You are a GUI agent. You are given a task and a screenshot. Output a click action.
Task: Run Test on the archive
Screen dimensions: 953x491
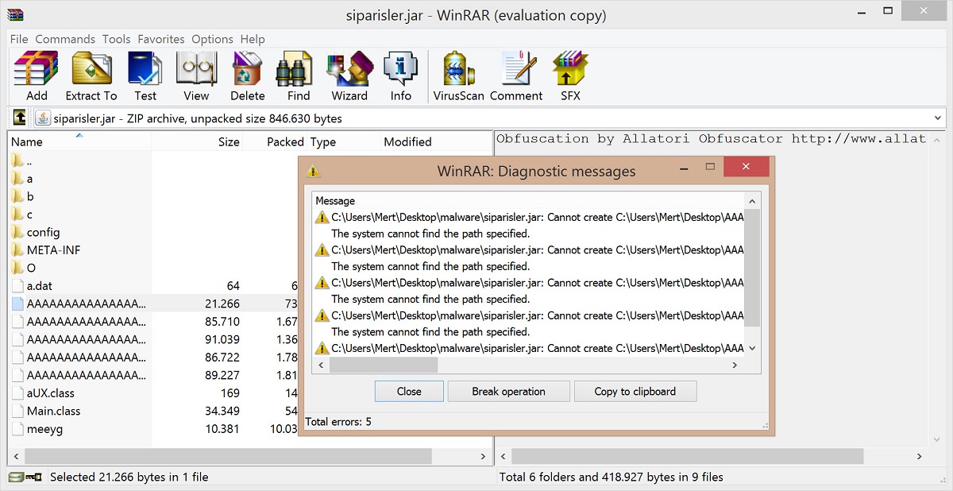tap(145, 76)
